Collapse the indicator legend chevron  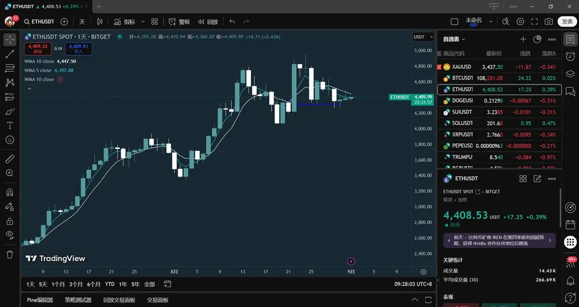click(x=29, y=89)
